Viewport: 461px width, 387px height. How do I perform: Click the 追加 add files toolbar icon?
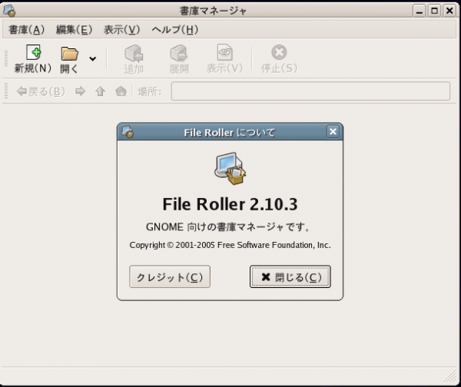(x=134, y=53)
